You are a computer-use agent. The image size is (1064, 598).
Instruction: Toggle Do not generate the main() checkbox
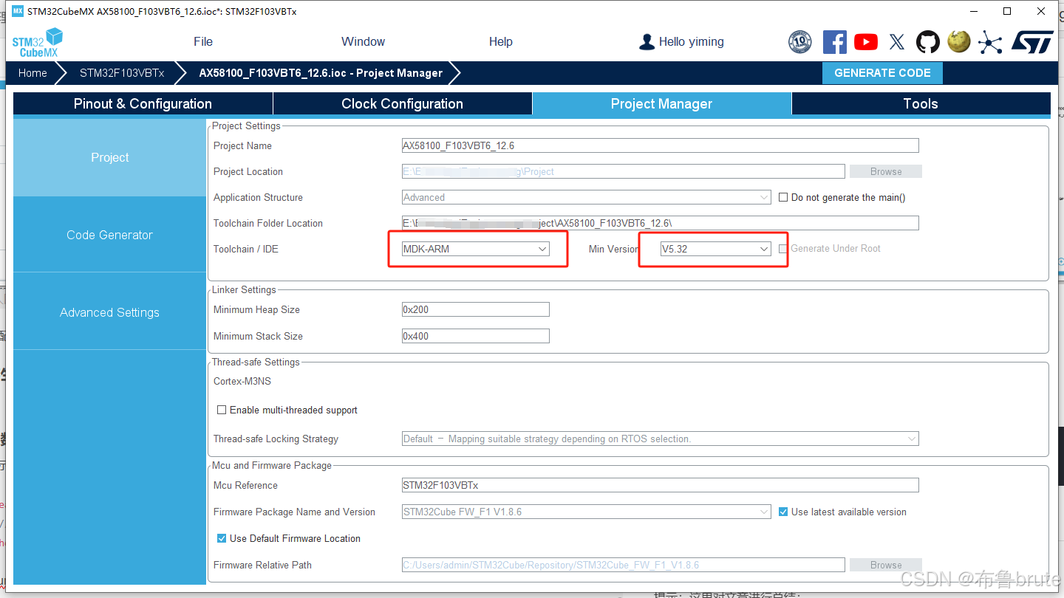(784, 197)
